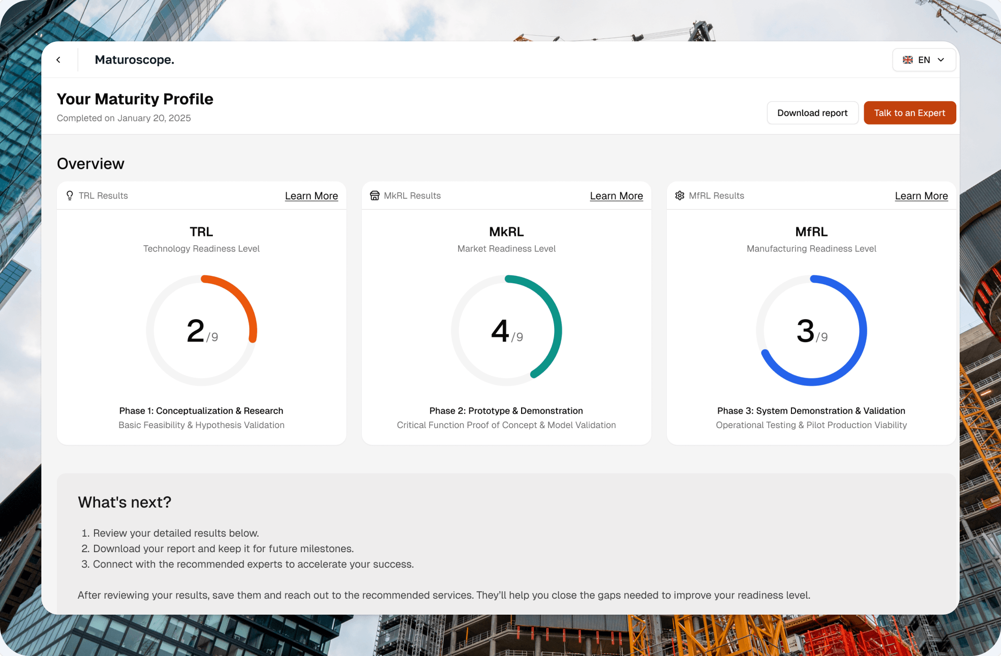Click the Your Maturity Profile heading
The width and height of the screenshot is (1001, 656).
tap(135, 99)
